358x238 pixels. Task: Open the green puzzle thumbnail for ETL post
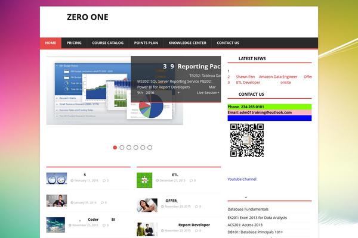pos(144,180)
